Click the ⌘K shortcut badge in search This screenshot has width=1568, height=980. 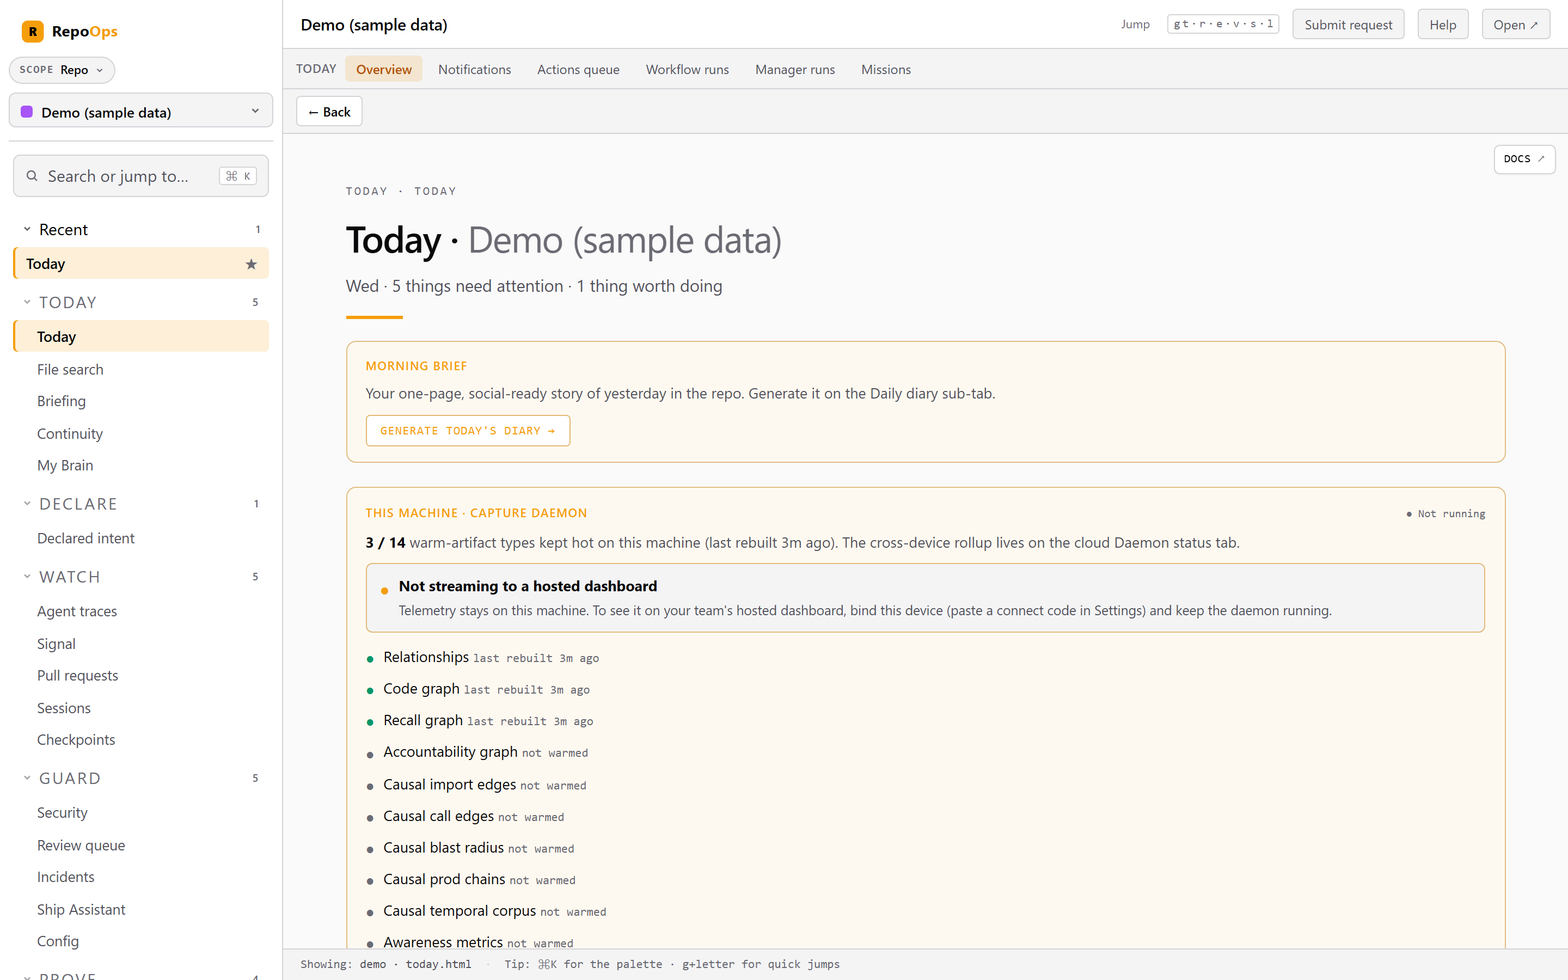(238, 176)
